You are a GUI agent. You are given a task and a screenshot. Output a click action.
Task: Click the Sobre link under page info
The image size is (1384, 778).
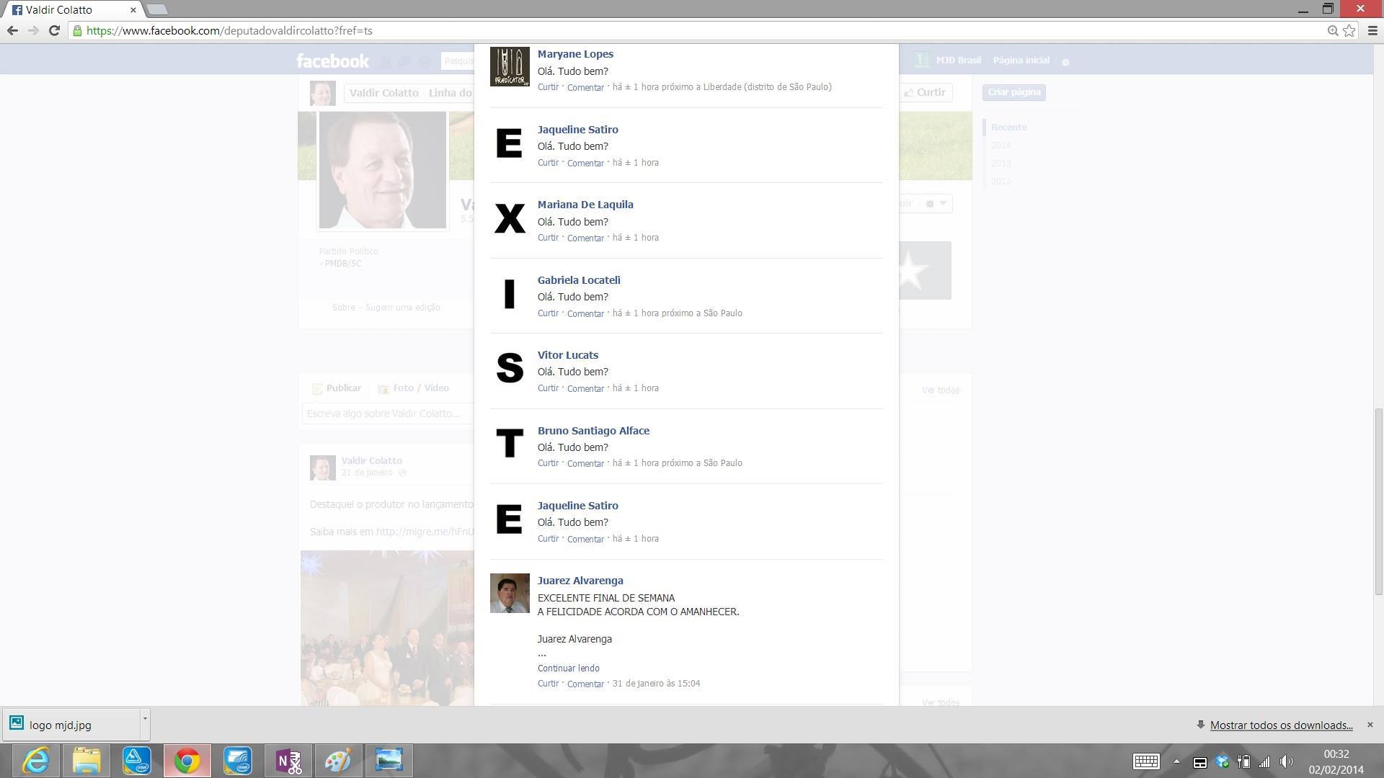[x=343, y=308]
